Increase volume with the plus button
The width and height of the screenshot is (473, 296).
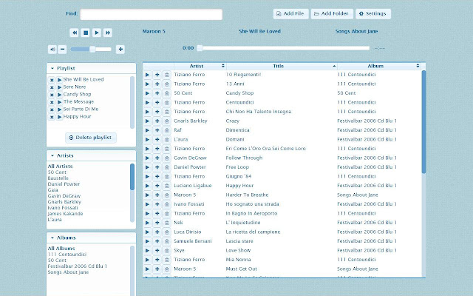[120, 50]
